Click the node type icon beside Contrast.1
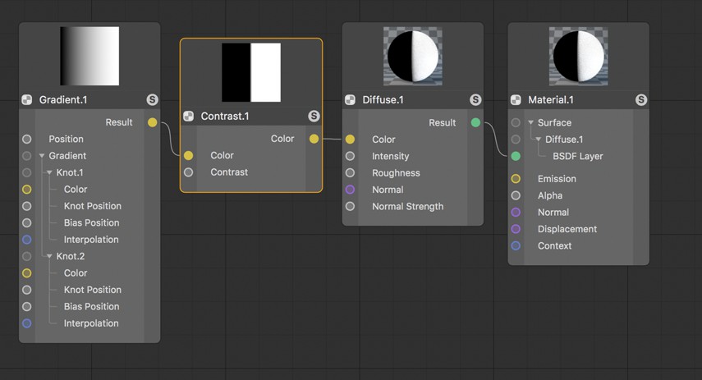Image resolution: width=702 pixels, height=380 pixels. point(189,117)
